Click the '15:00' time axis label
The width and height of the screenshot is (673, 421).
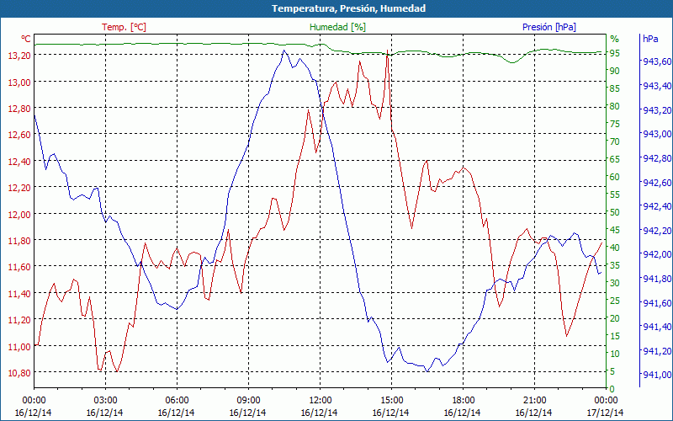pos(391,401)
